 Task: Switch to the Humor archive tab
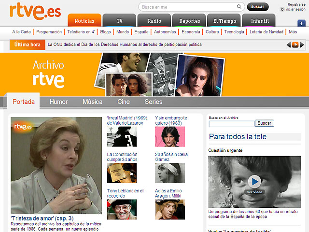click(x=59, y=102)
